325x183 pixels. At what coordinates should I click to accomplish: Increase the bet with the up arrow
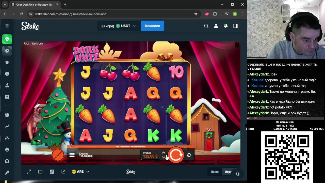coord(164,153)
